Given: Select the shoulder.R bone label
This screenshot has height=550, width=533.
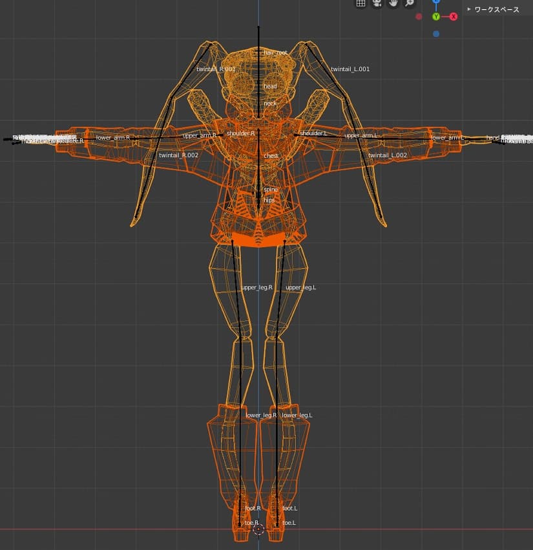Looking at the screenshot, I should pyautogui.click(x=240, y=133).
